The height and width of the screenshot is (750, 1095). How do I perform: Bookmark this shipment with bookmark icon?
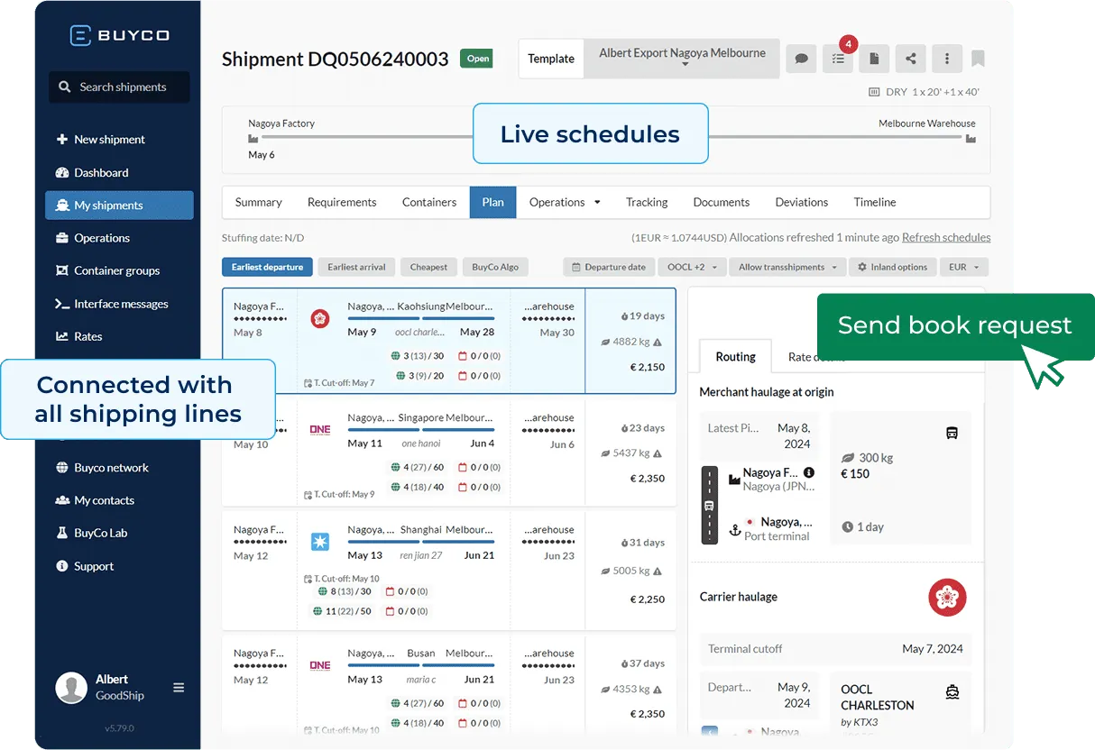tap(978, 59)
